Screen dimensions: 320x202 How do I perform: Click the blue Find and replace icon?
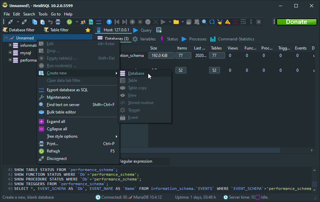click(x=212, y=22)
